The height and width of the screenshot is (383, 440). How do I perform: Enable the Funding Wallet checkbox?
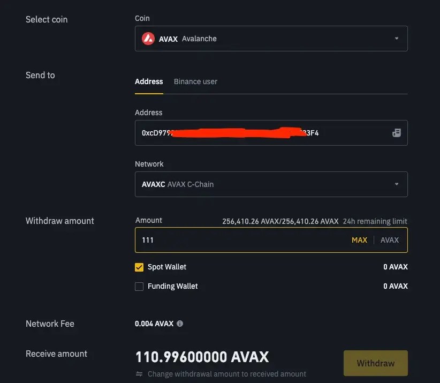(x=139, y=286)
